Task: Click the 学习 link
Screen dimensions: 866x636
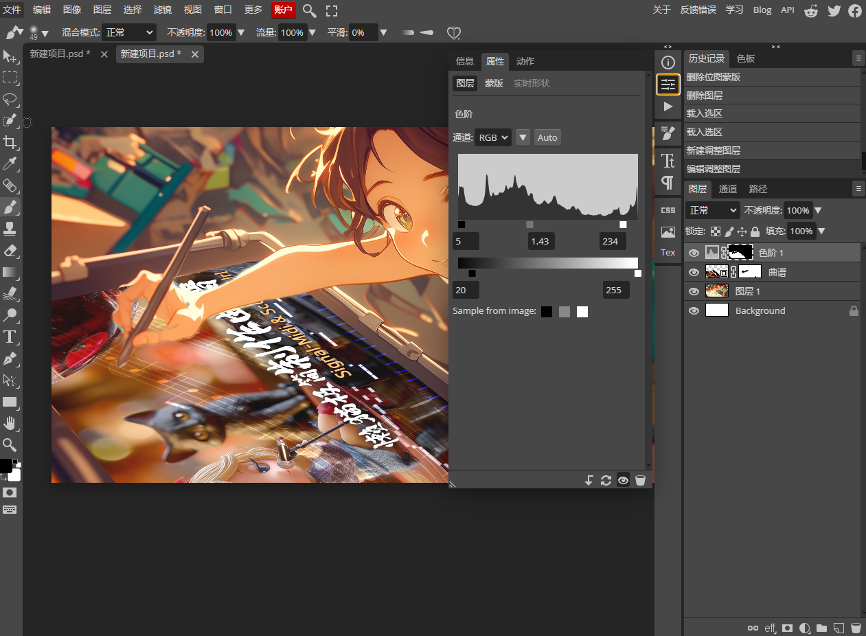Action: coord(734,10)
